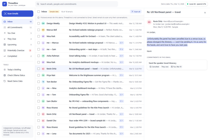The width and height of the screenshot is (210, 140).
Task: Check the Priya Nair email checkbox
Action: (x=39, y=75)
